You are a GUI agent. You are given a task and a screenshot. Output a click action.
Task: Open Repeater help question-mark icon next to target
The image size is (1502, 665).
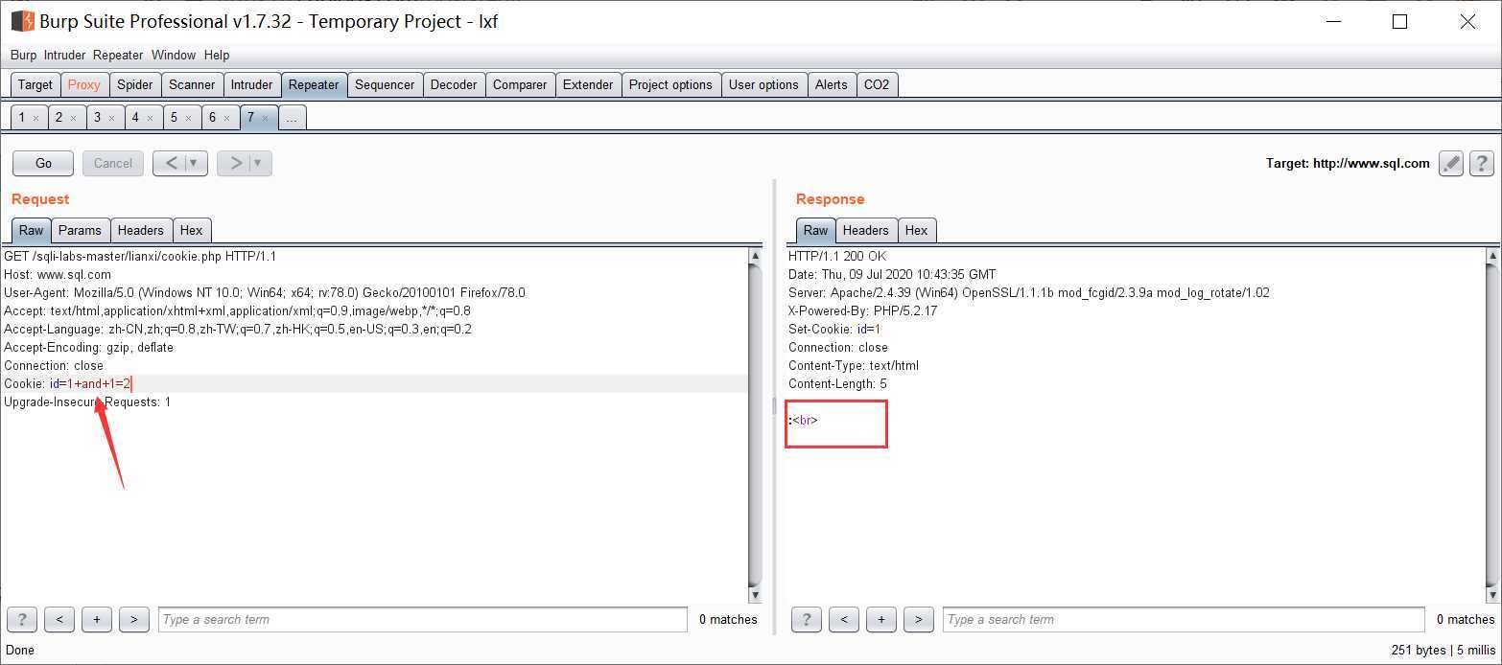point(1482,163)
